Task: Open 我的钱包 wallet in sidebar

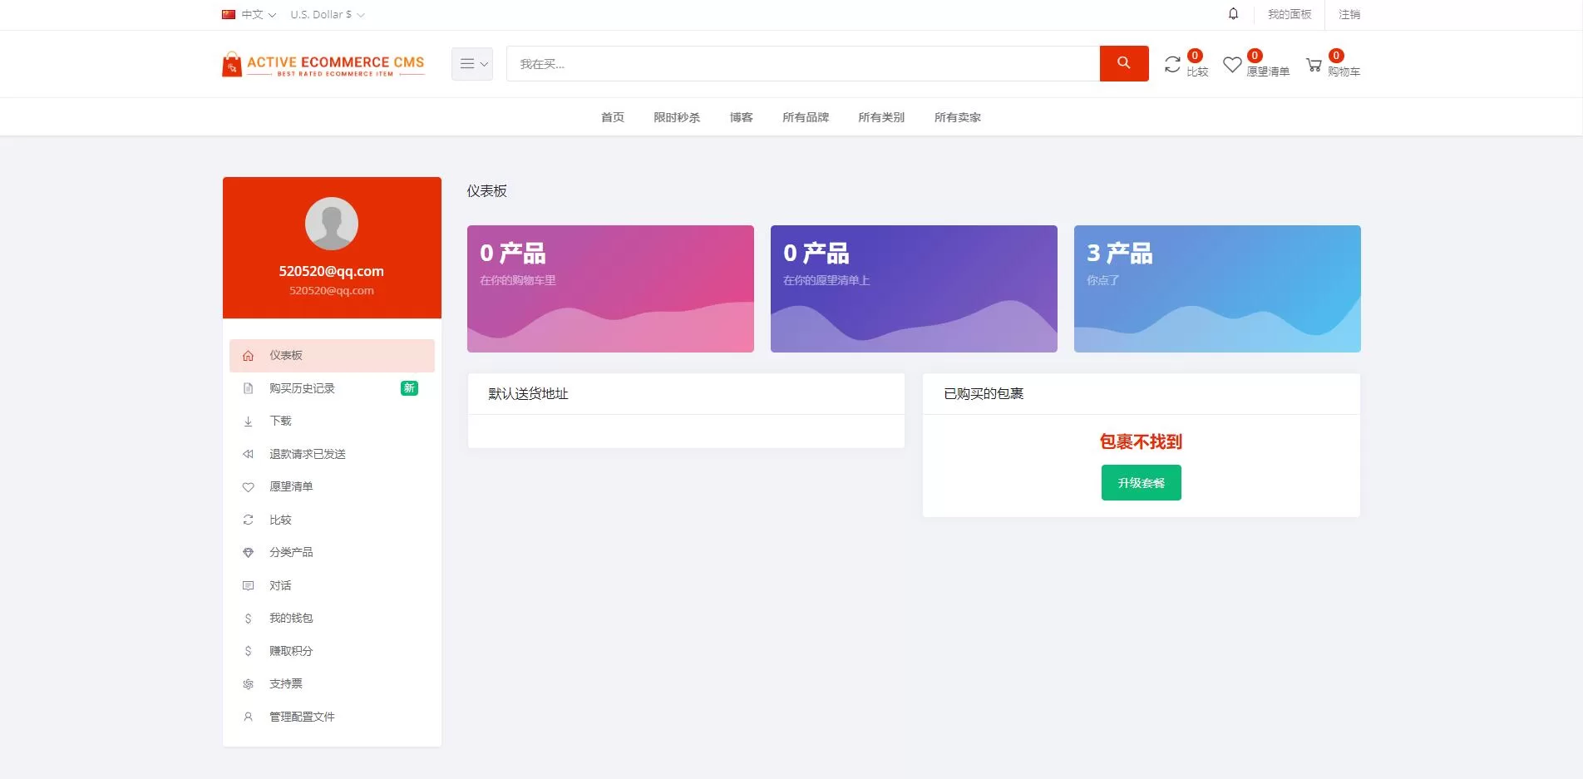Action: (291, 618)
